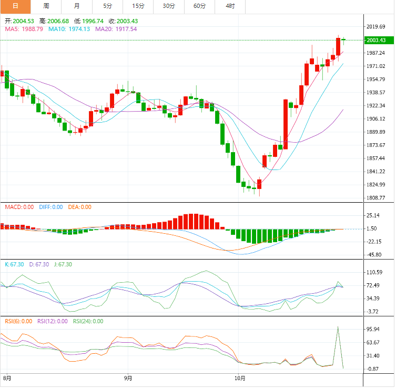Screen dimensions: 396x388
Task: Switch to the 日 daily chart tab
Action: click(x=15, y=6)
